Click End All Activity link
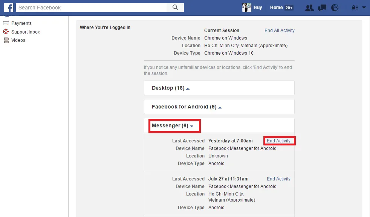 tap(280, 31)
